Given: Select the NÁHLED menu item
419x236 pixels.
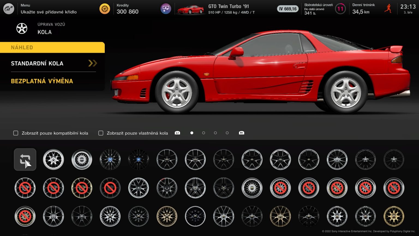Looking at the screenshot, I should (52, 47).
